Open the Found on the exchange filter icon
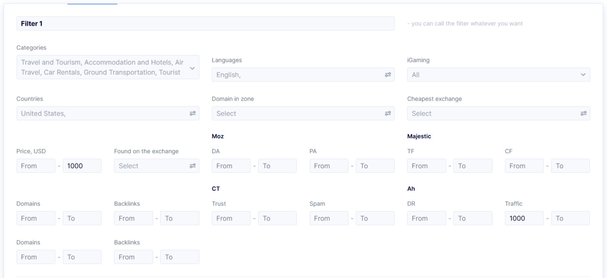 [192, 166]
